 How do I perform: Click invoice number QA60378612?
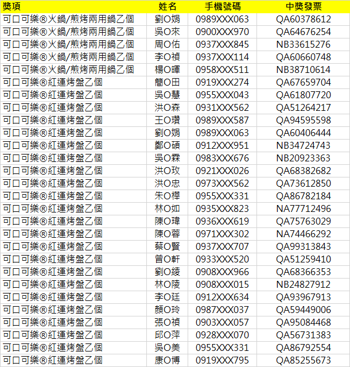304,19
